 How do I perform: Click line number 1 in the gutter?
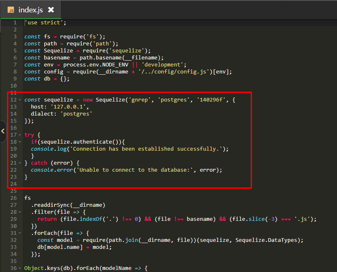pos(15,23)
